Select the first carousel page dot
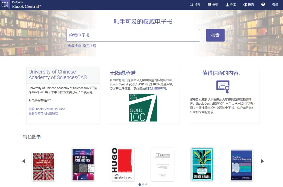 [x=140, y=184]
